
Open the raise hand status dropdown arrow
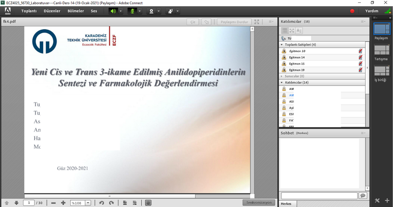pyautogui.click(x=178, y=11)
